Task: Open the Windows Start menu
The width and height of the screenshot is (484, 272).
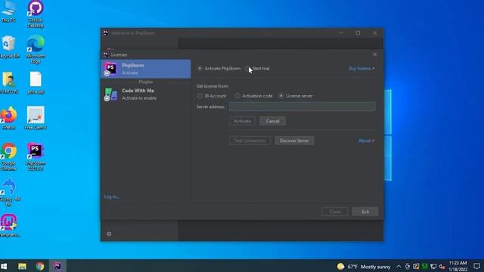Action: (4, 266)
